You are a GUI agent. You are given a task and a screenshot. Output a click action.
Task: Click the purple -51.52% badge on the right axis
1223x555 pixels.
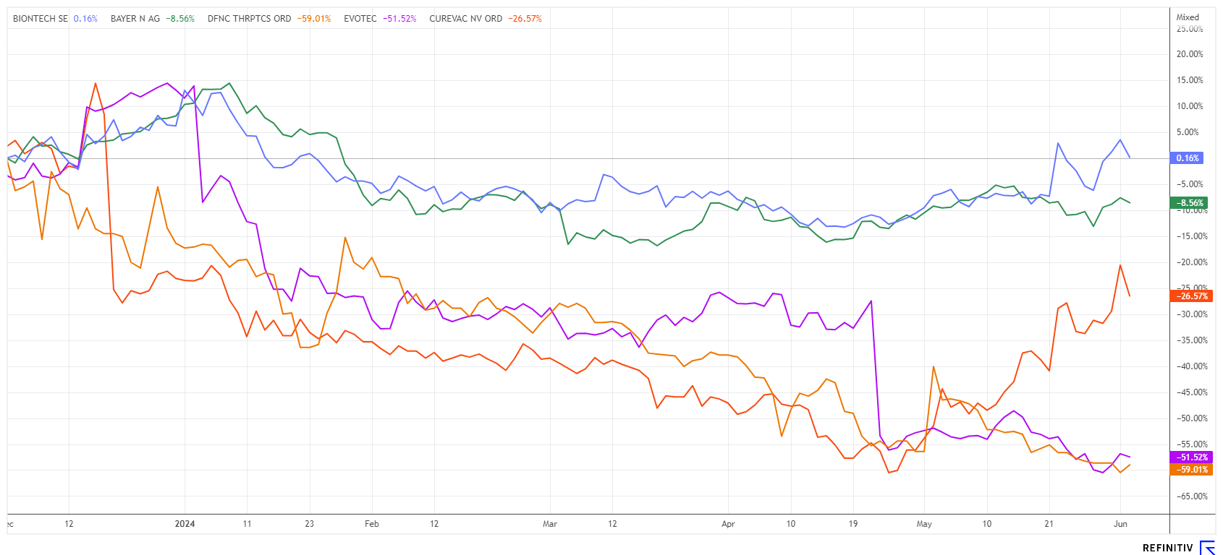(x=1191, y=457)
